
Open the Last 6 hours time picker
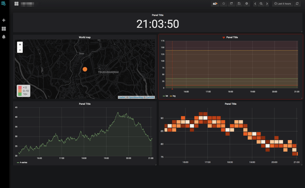(x=282, y=4)
